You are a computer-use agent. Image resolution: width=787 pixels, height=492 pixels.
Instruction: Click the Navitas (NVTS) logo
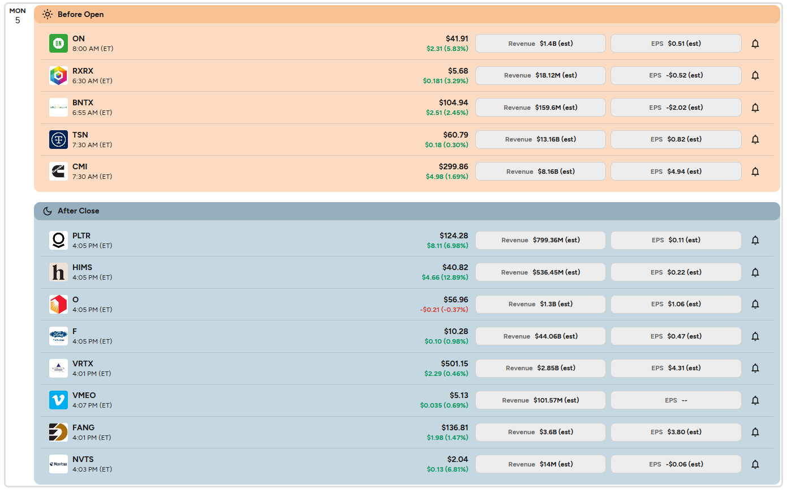58,464
